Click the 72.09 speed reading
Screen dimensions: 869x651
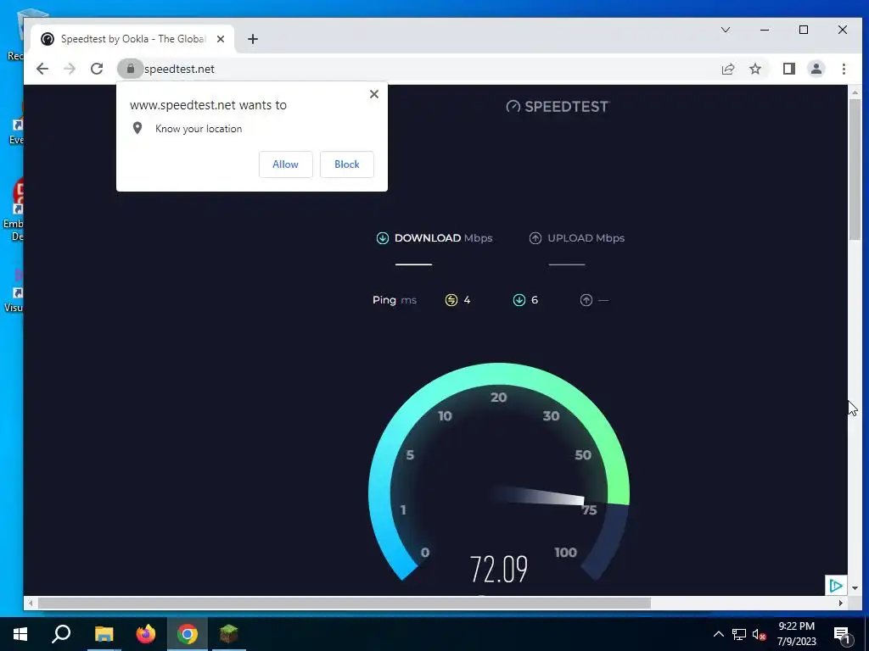click(499, 569)
